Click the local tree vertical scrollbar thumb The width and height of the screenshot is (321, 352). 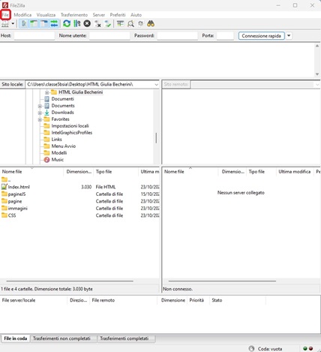(x=156, y=138)
